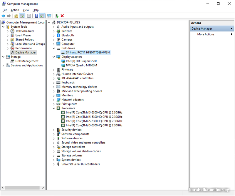Click left pane scrollbar left arrow
The image size is (235, 196).
coord(3,187)
